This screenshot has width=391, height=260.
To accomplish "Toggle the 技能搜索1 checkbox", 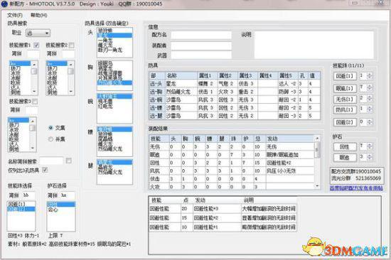I will [x=36, y=45].
